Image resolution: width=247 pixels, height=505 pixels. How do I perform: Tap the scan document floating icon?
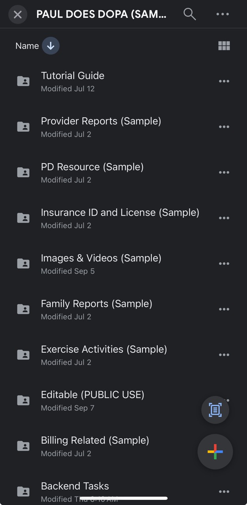coord(215,410)
